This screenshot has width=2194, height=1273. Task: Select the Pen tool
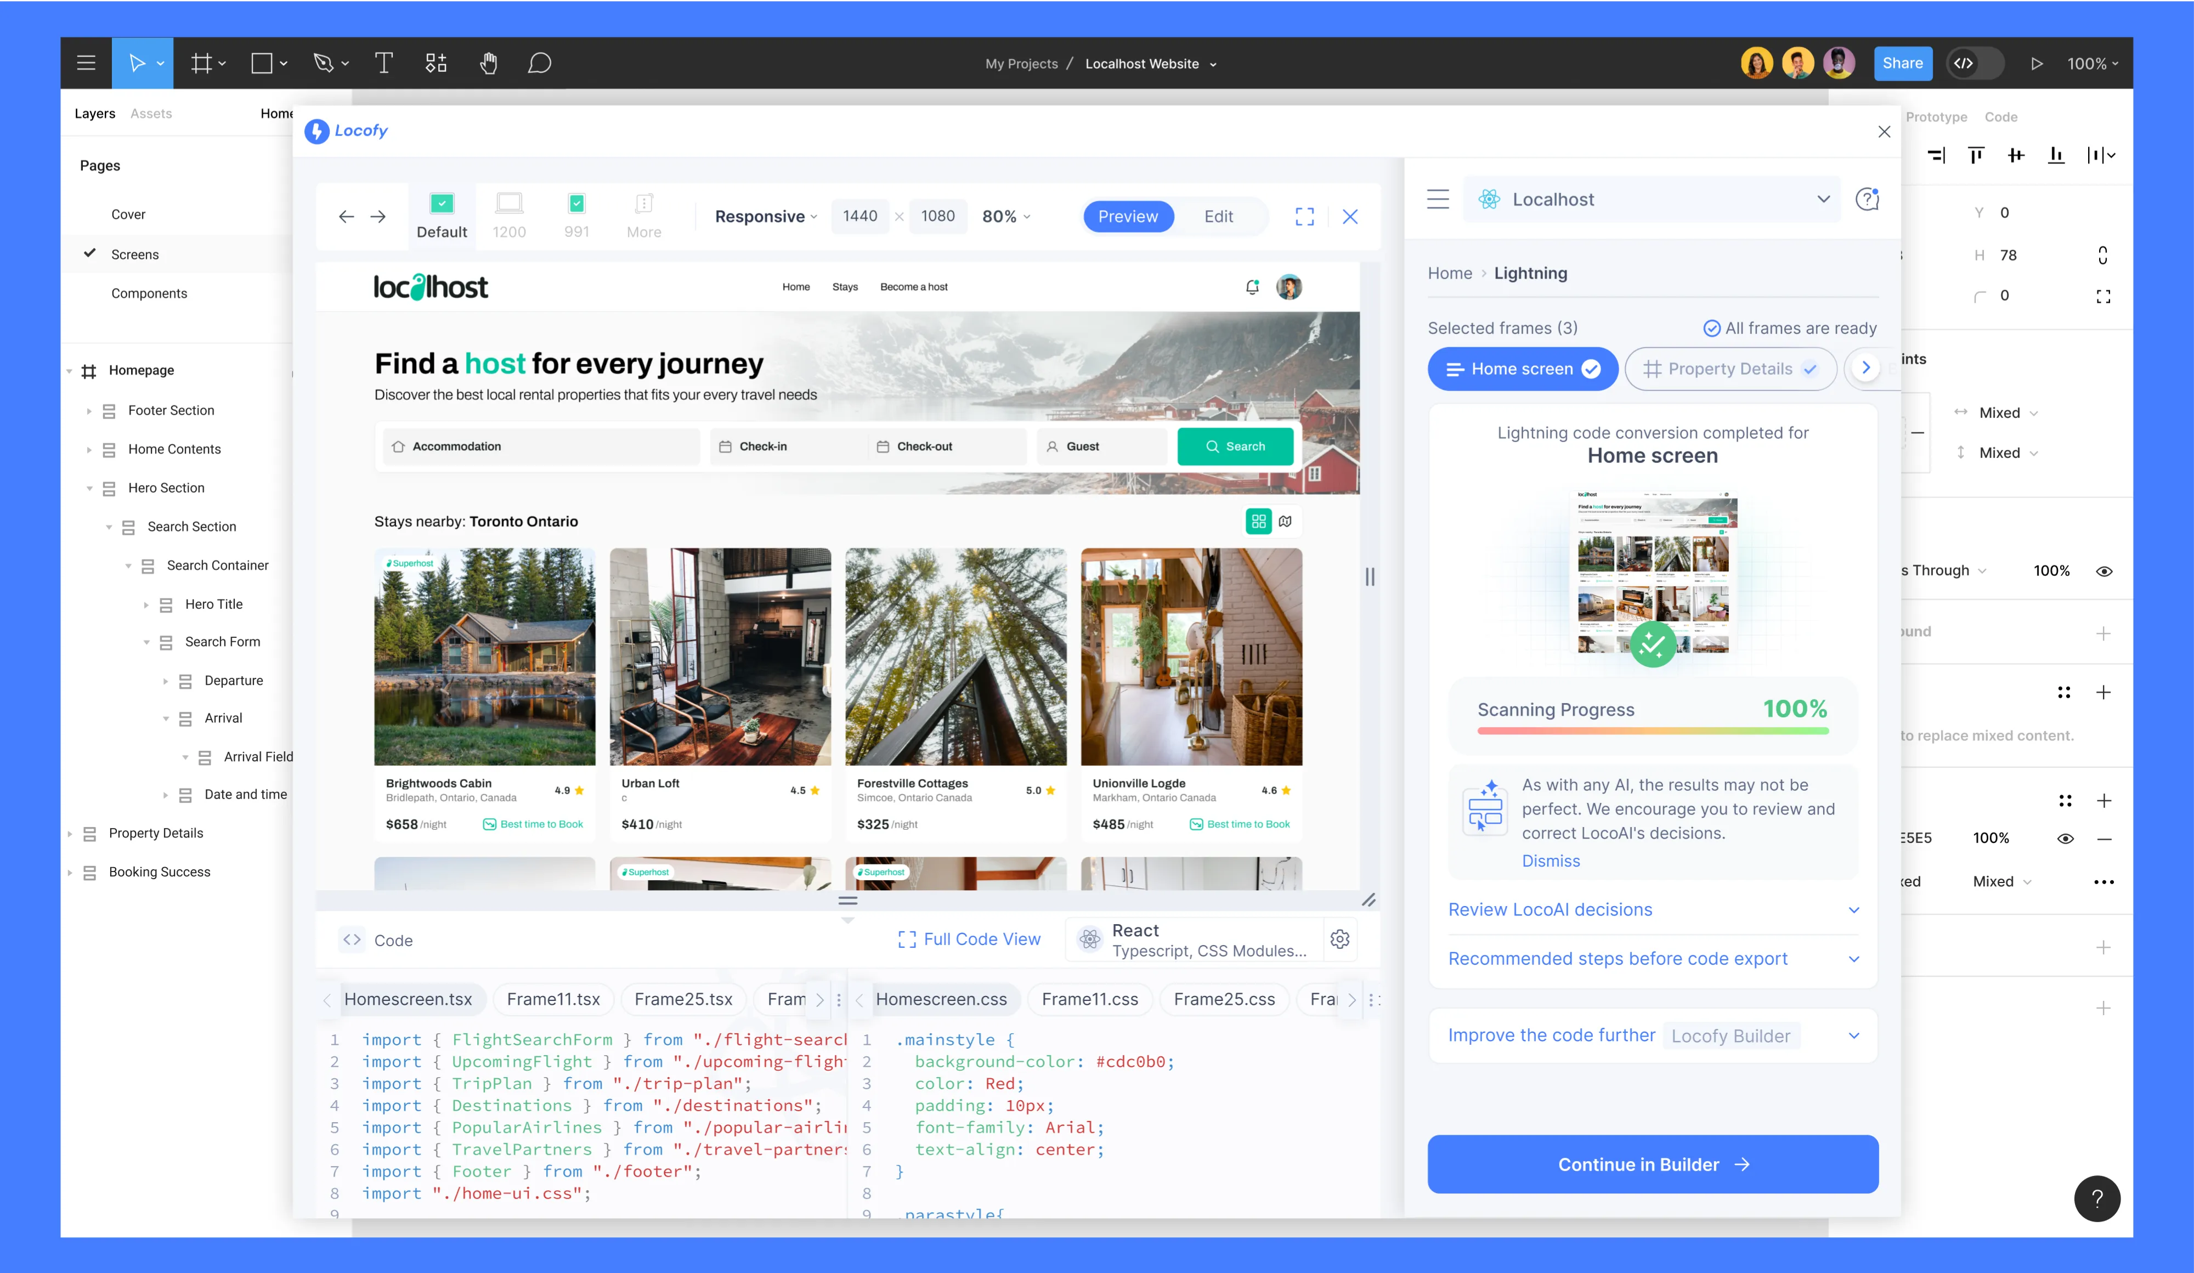[x=324, y=63]
